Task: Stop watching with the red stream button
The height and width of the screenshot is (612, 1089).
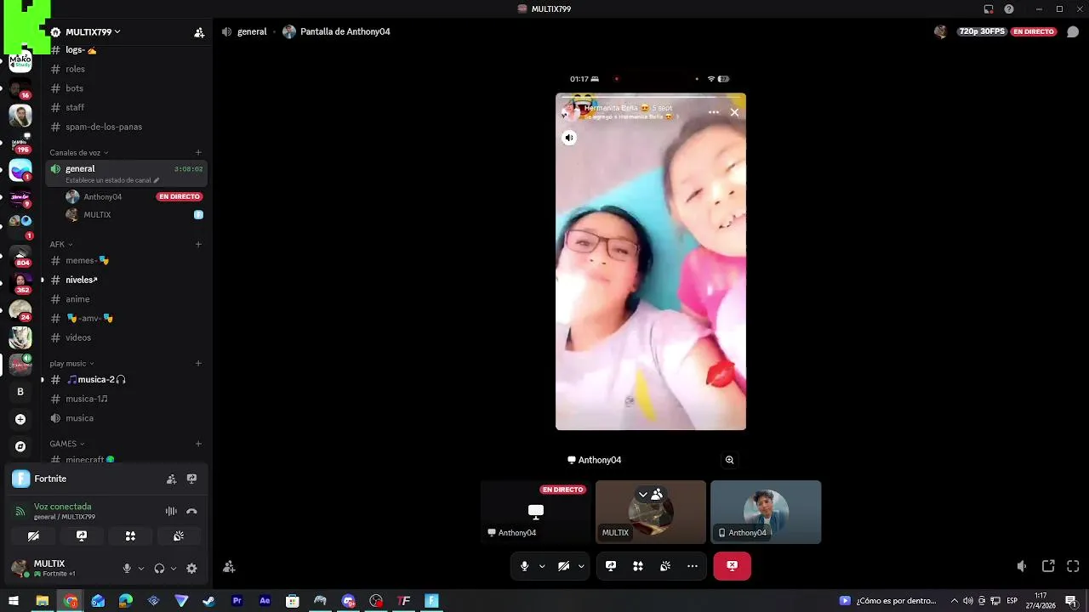Action: (732, 566)
